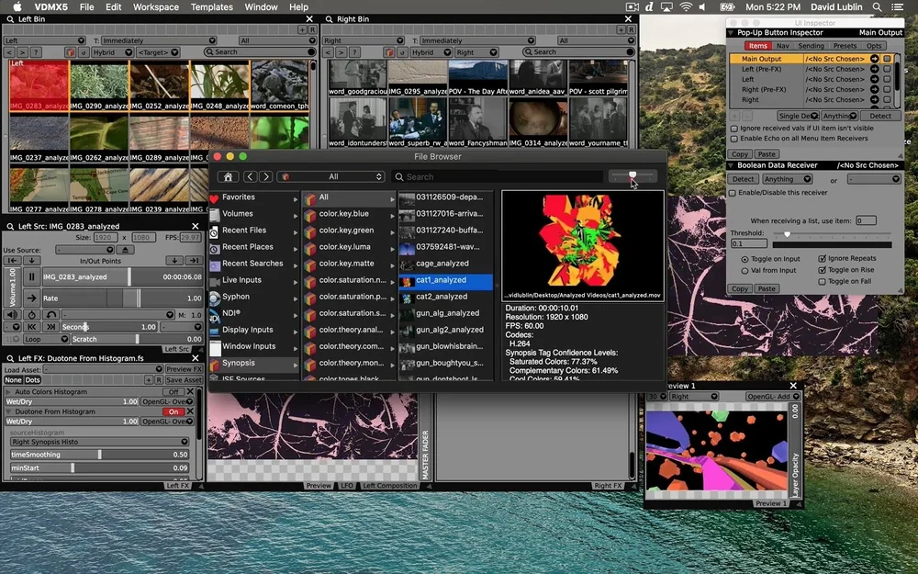Open Favorites in File Browser sidebar

253,197
